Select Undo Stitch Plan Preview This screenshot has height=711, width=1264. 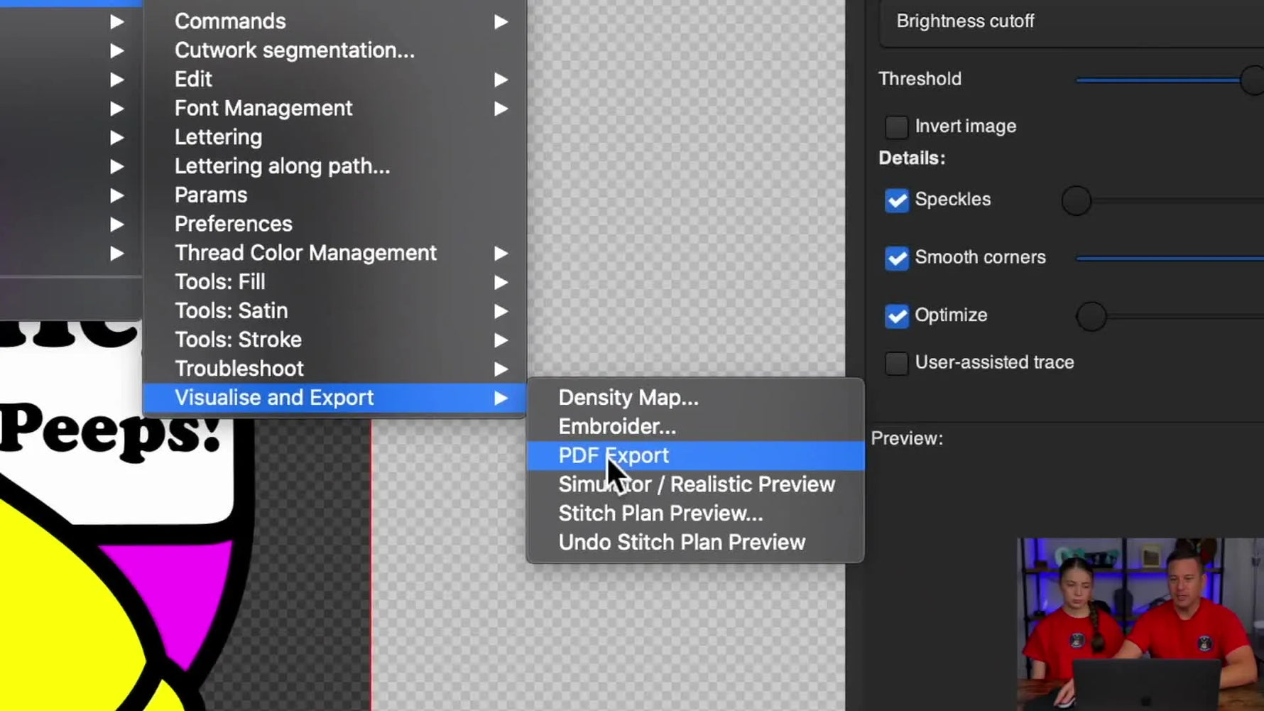pyautogui.click(x=695, y=542)
